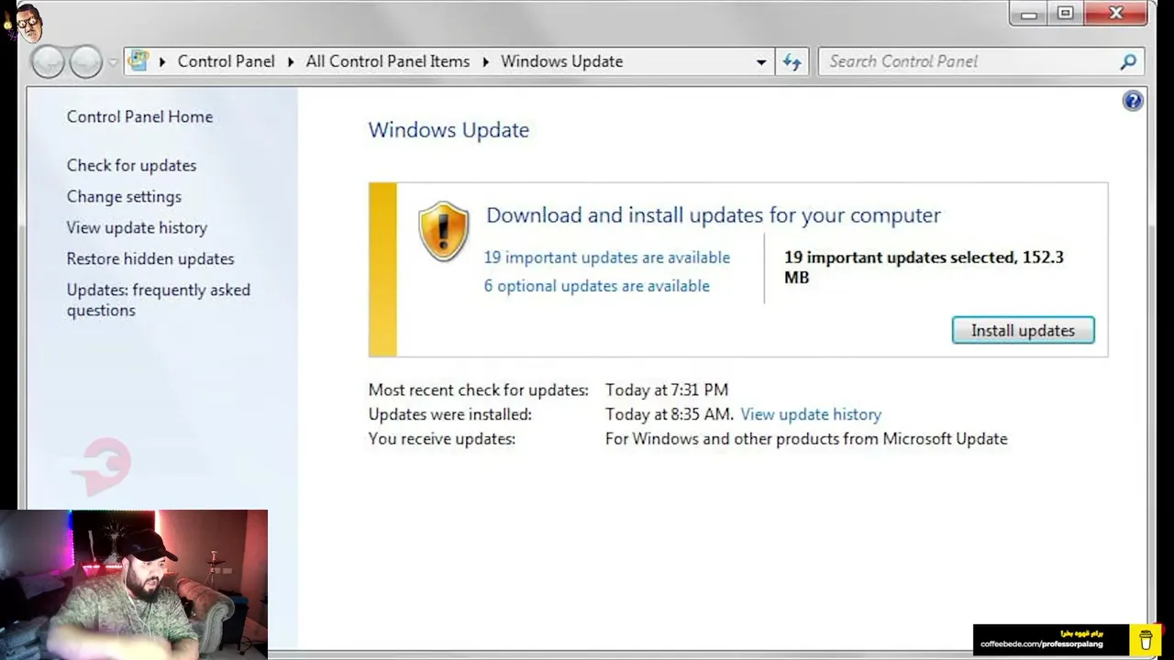Click the yellow warning shield icon
Viewport: 1174px width, 660px height.
[444, 231]
